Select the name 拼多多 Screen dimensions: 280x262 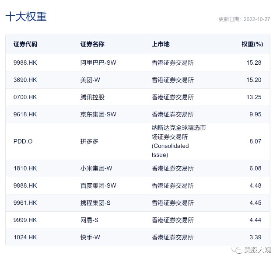[x=89, y=141]
